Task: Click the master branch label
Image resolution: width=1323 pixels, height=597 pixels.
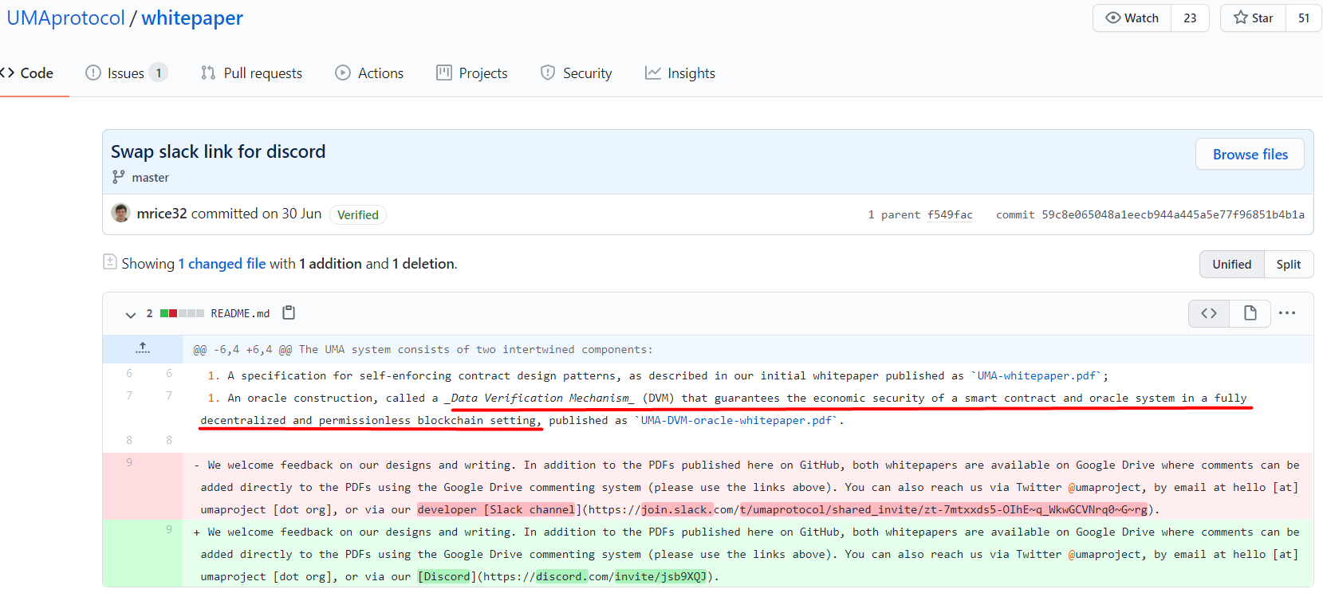Action: 150,178
